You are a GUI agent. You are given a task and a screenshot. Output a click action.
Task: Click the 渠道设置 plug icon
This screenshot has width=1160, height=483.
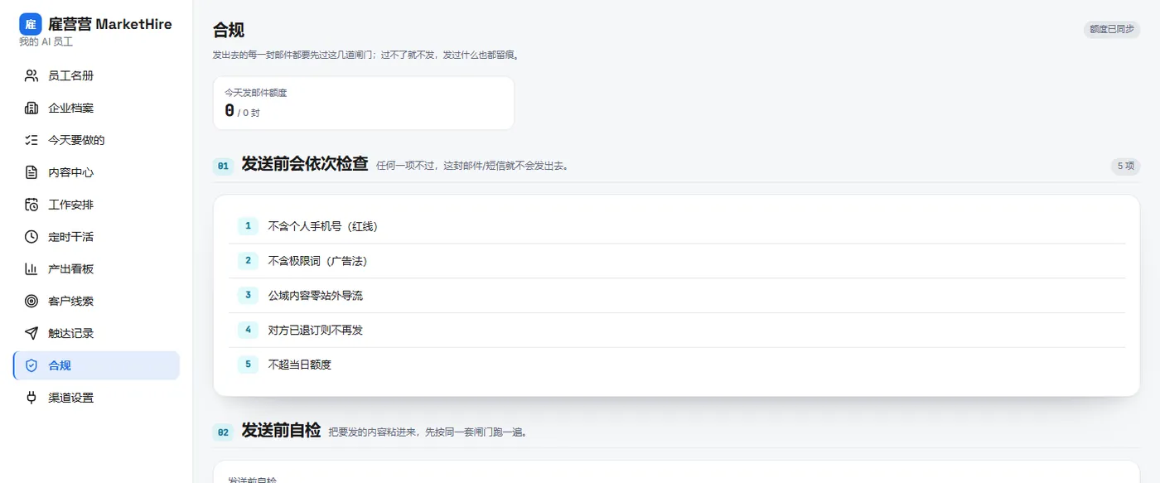(31, 398)
